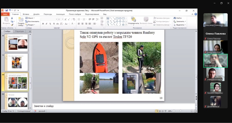Screen dimensions: 232x123
Task: Click the Создать слайд icon
Action: 21,19
